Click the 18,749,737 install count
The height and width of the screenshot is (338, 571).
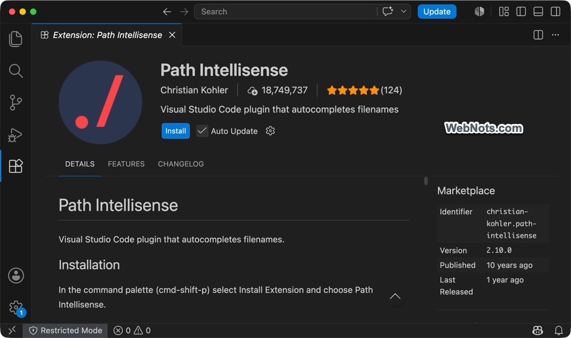[278, 90]
